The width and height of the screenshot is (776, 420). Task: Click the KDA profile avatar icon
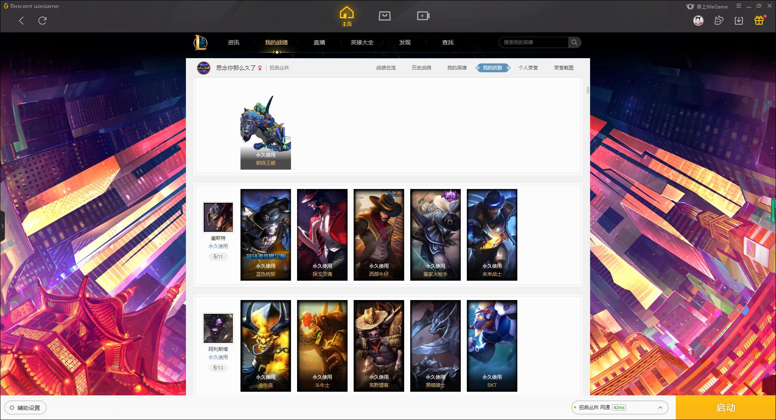[x=204, y=68]
